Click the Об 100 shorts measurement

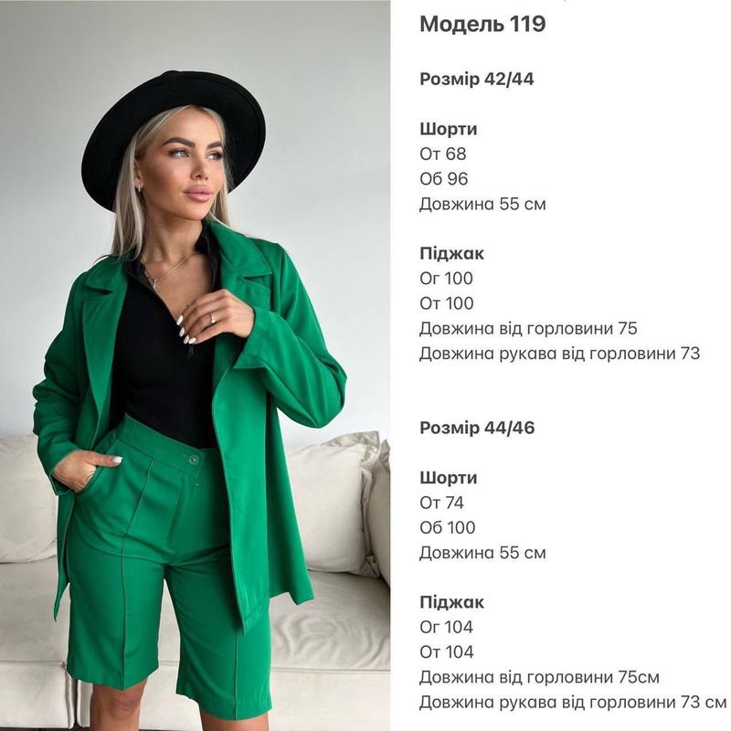(447, 528)
